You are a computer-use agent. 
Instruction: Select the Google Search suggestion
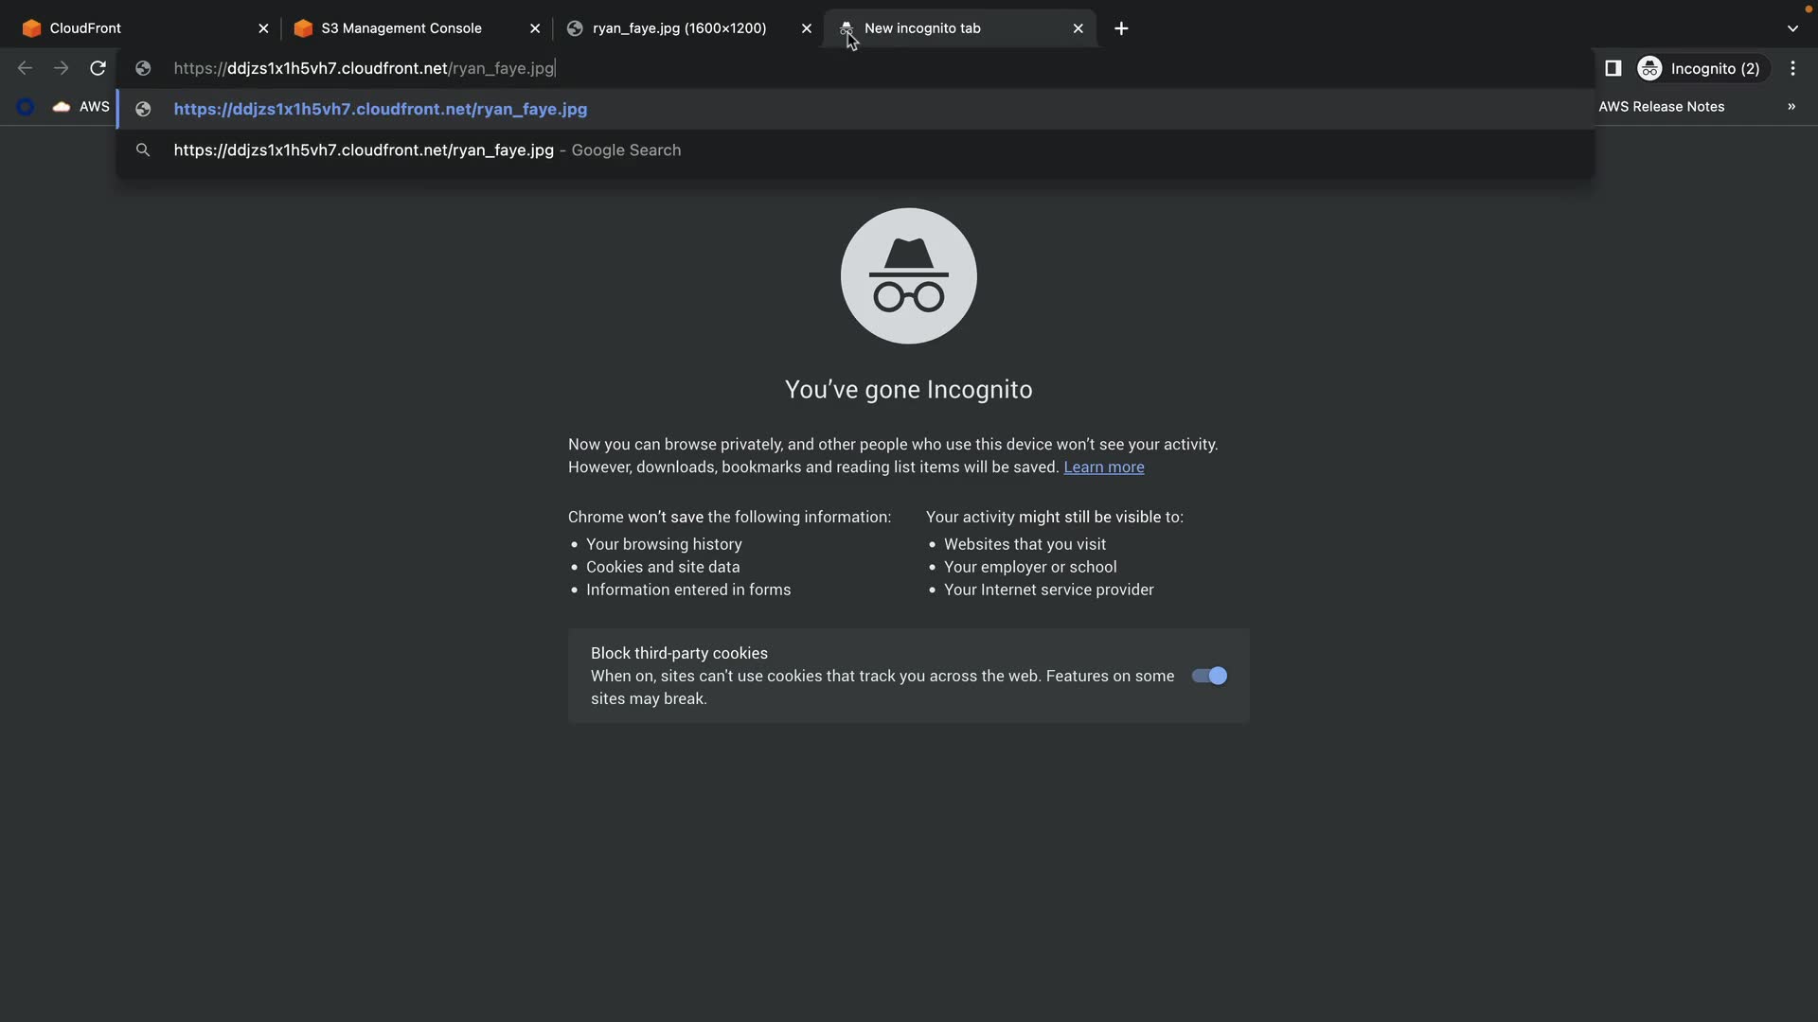tap(427, 150)
